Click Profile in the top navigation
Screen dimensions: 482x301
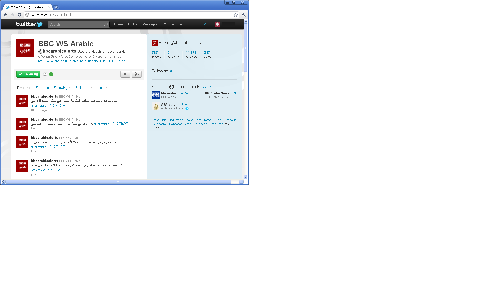click(133, 24)
